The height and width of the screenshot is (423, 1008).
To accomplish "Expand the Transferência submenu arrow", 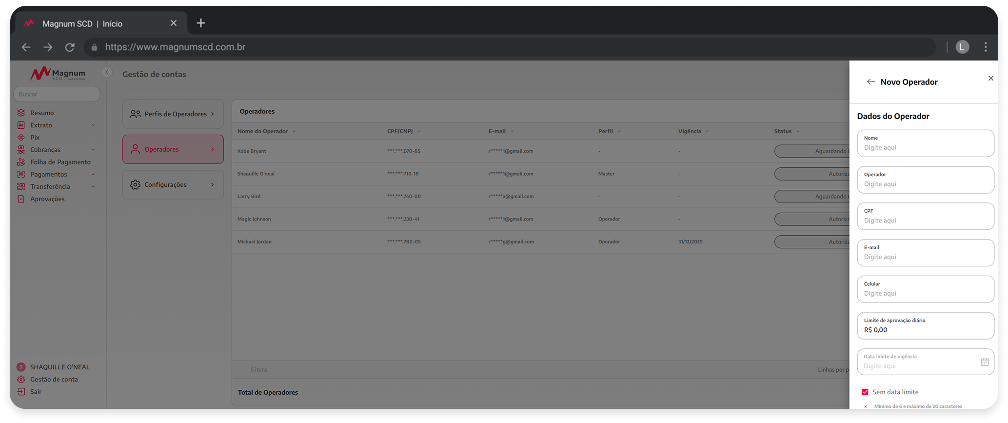I will (93, 187).
